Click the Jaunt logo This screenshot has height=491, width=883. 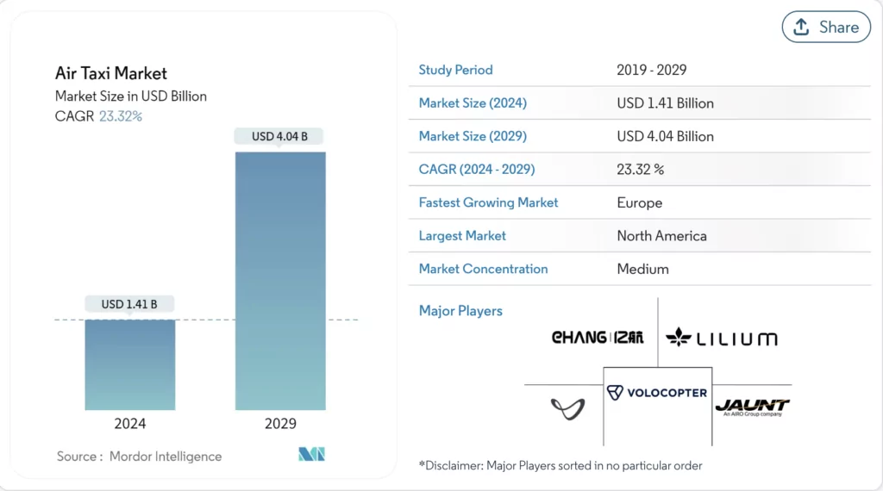pos(752,406)
